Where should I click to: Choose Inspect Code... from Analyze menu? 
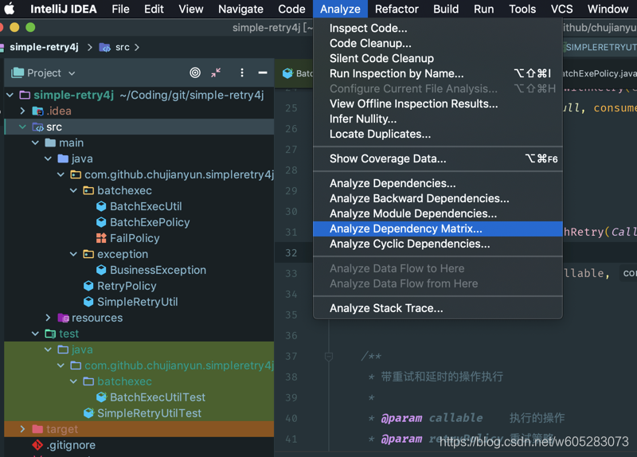pos(437,28)
